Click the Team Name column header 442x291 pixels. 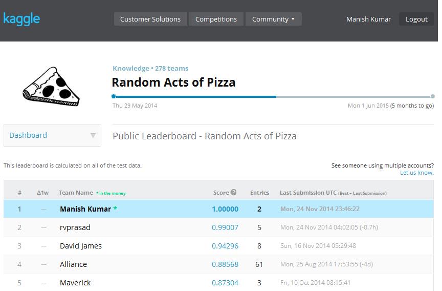tap(76, 193)
